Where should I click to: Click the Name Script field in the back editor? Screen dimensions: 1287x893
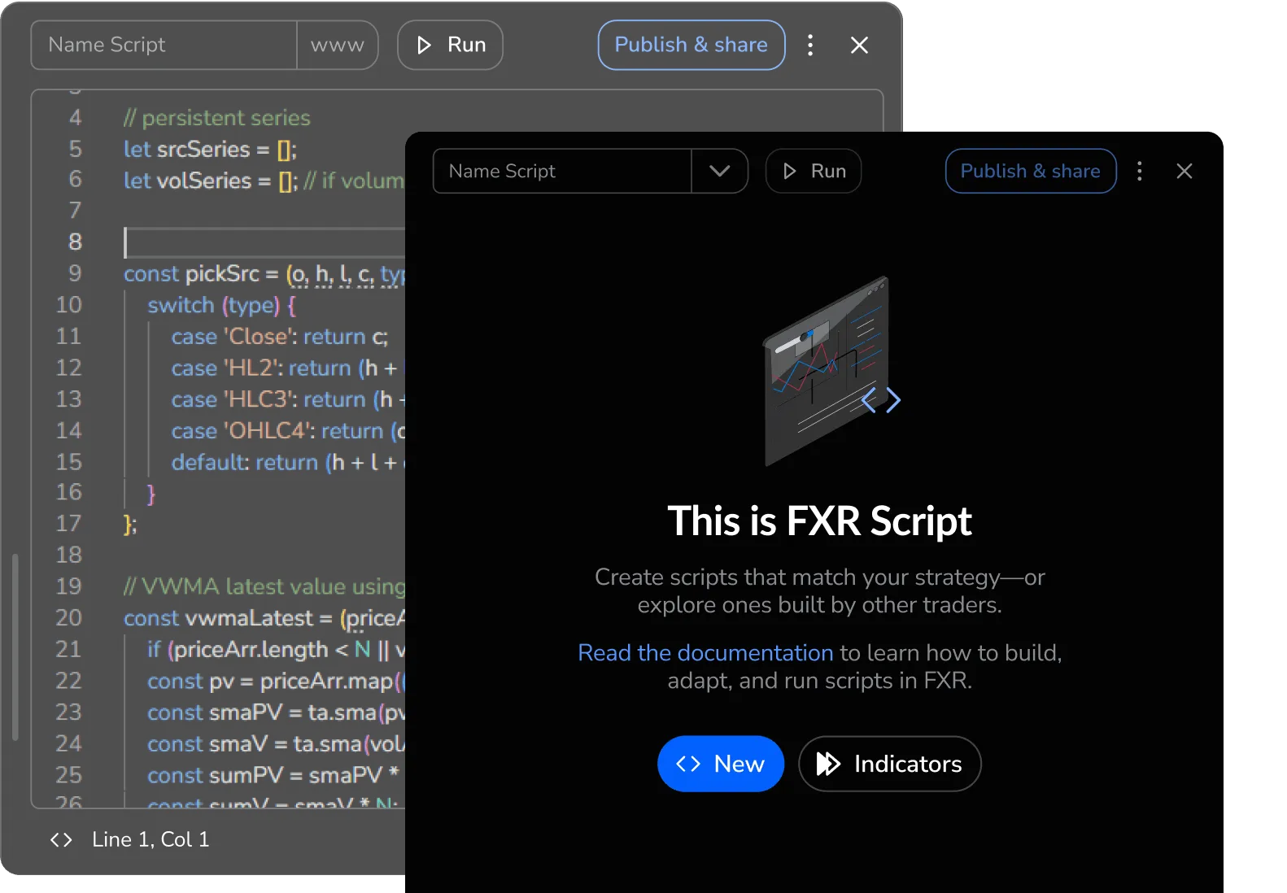pyautogui.click(x=164, y=45)
